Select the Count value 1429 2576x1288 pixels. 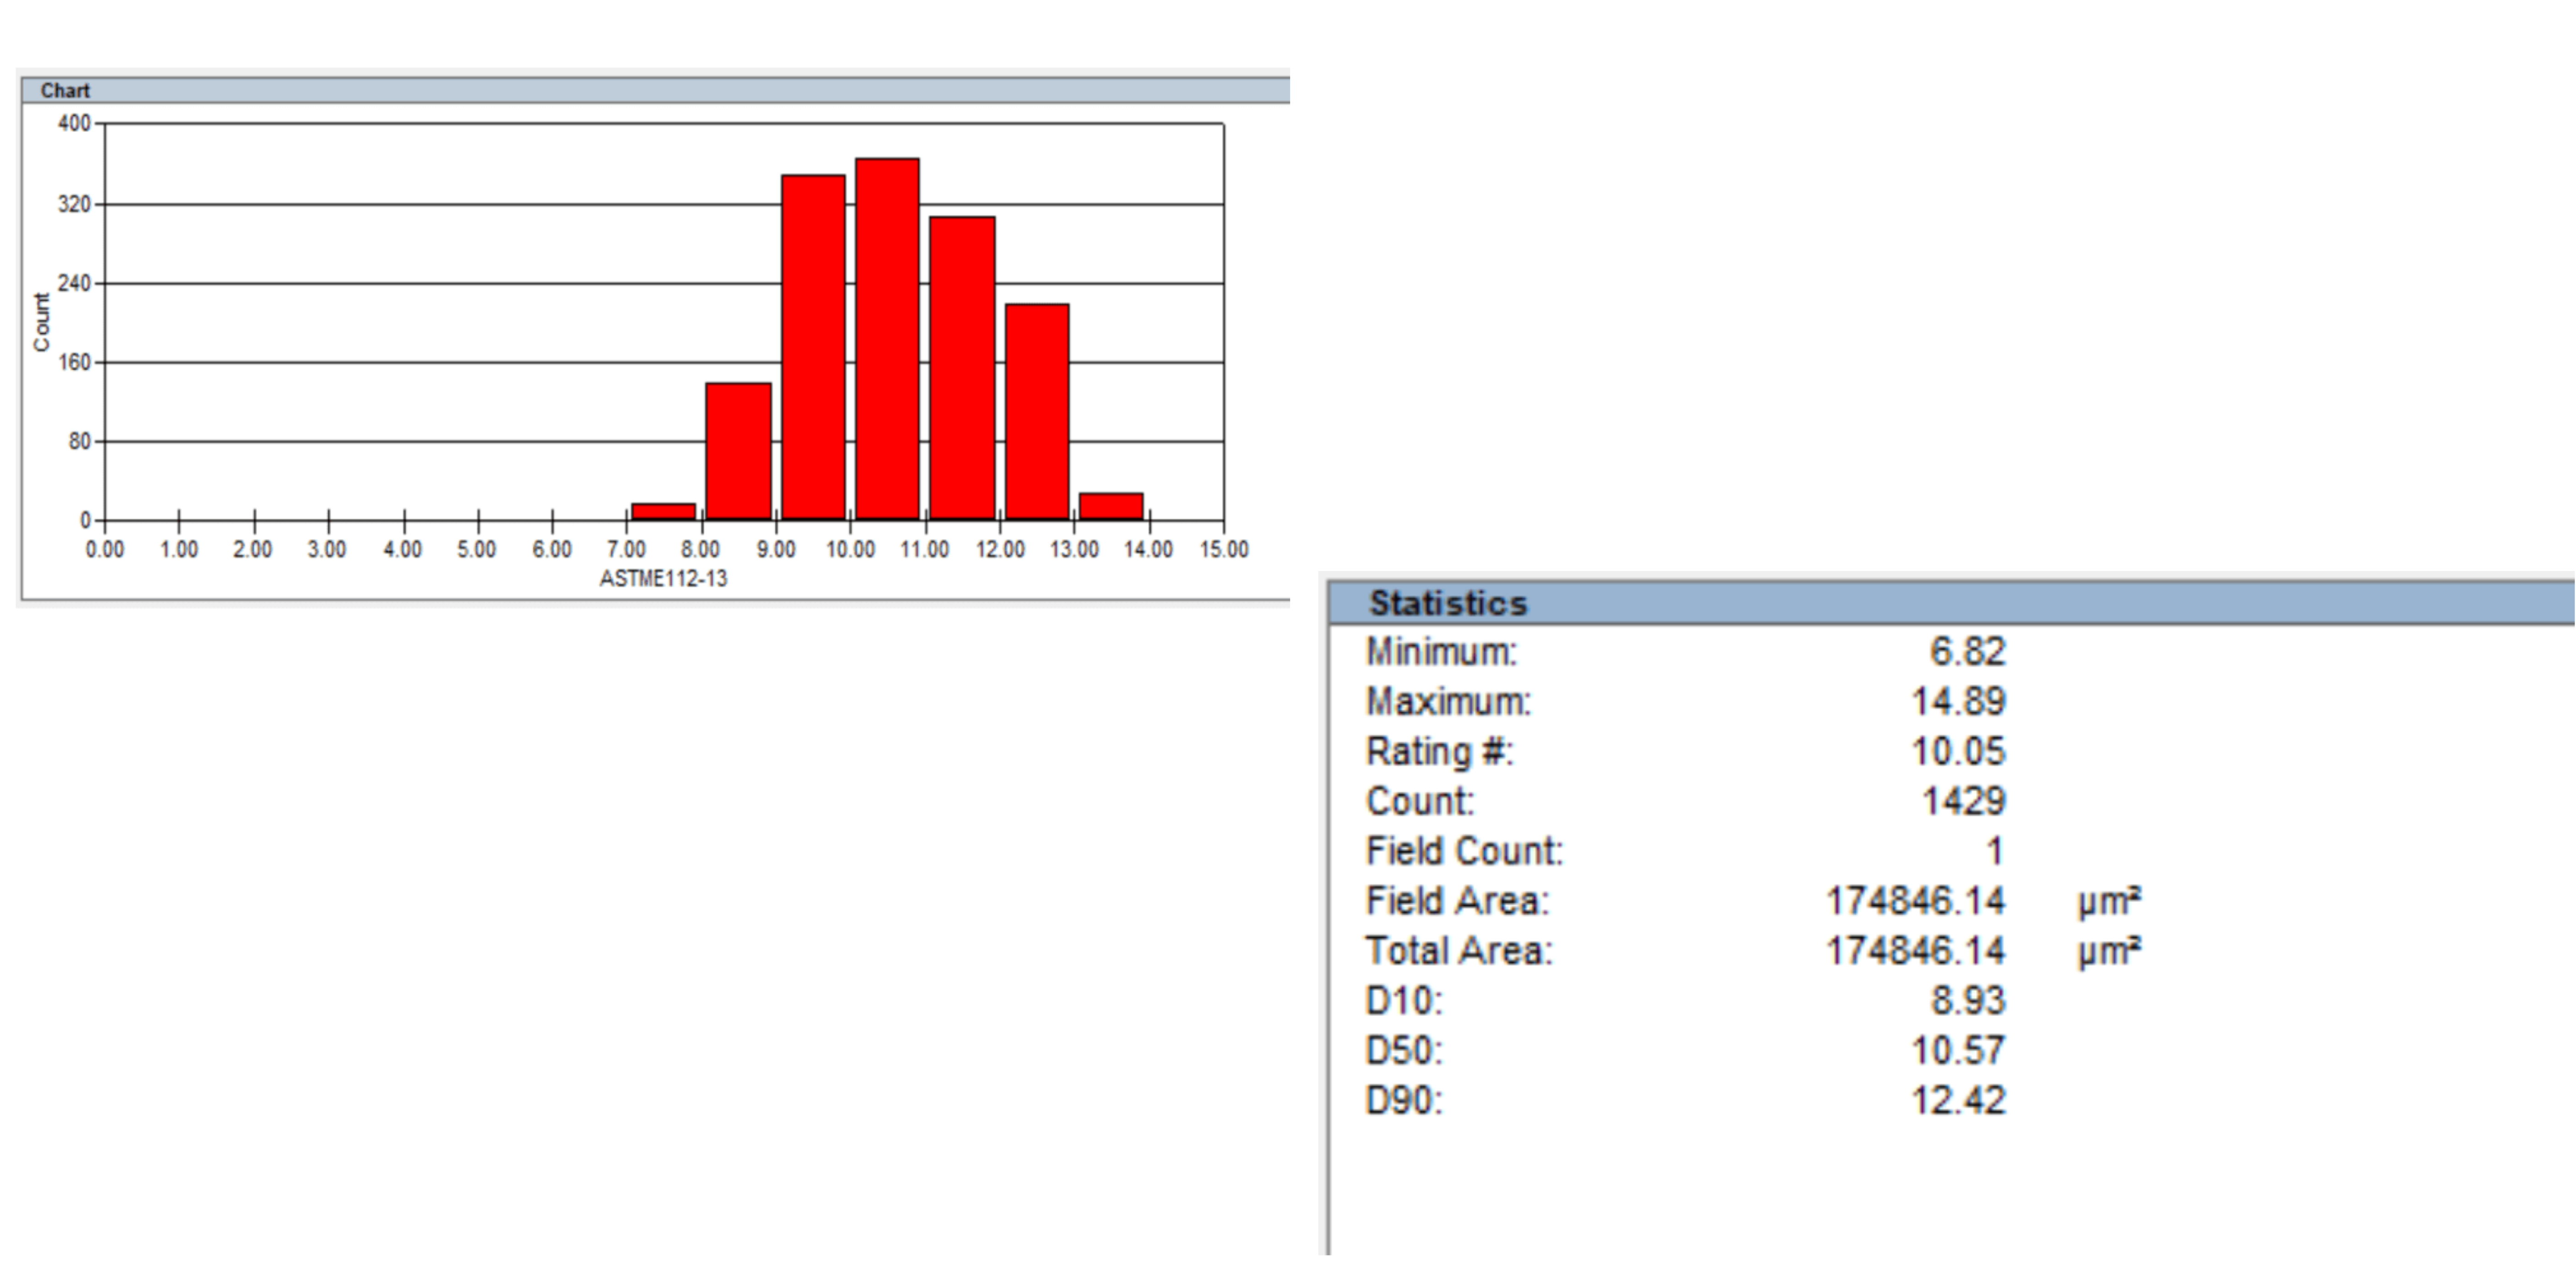tap(1964, 802)
